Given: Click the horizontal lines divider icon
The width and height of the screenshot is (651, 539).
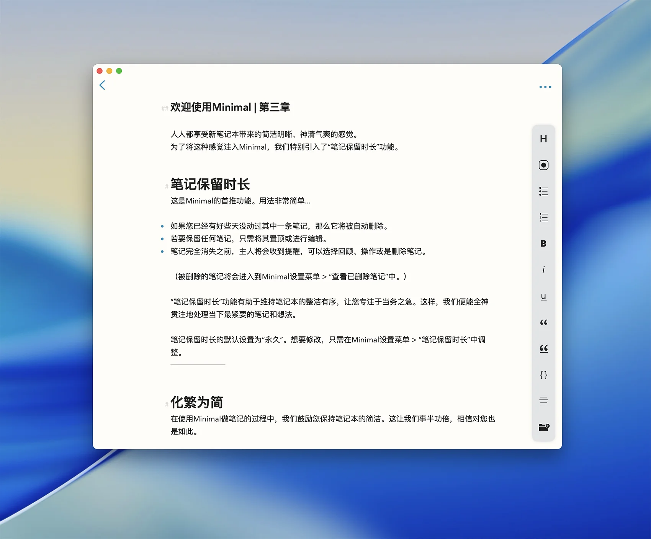Looking at the screenshot, I should (543, 401).
